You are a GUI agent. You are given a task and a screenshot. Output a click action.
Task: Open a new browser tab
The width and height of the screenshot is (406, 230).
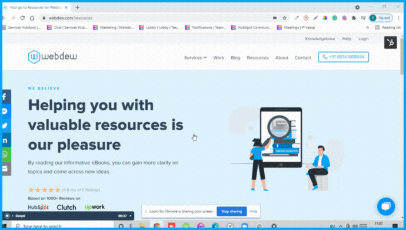click(77, 8)
